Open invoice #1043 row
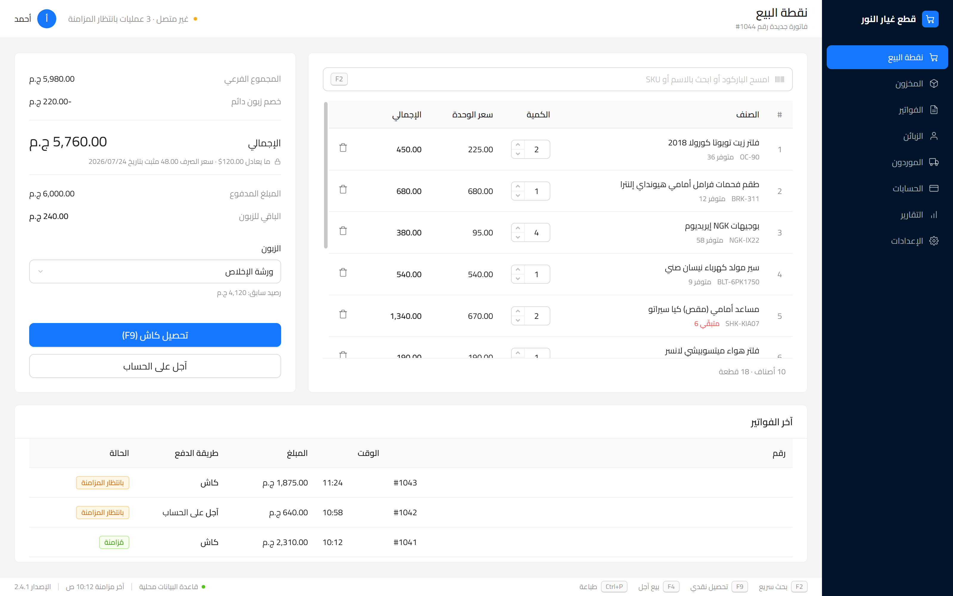953x596 pixels. [x=411, y=483]
